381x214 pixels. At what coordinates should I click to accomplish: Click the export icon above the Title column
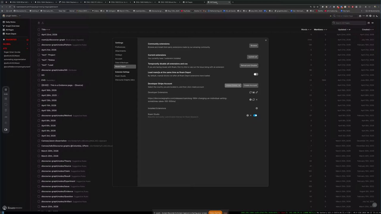pyautogui.click(x=42, y=23)
